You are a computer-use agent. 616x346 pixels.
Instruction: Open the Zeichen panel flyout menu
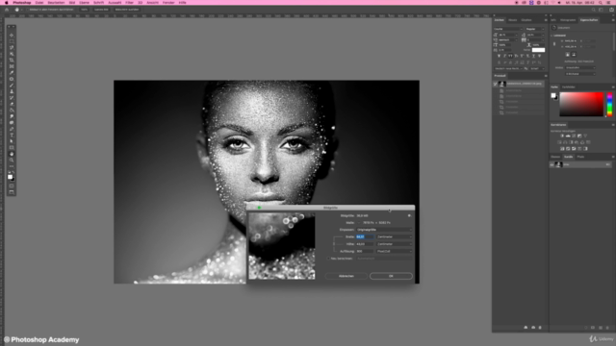click(546, 20)
